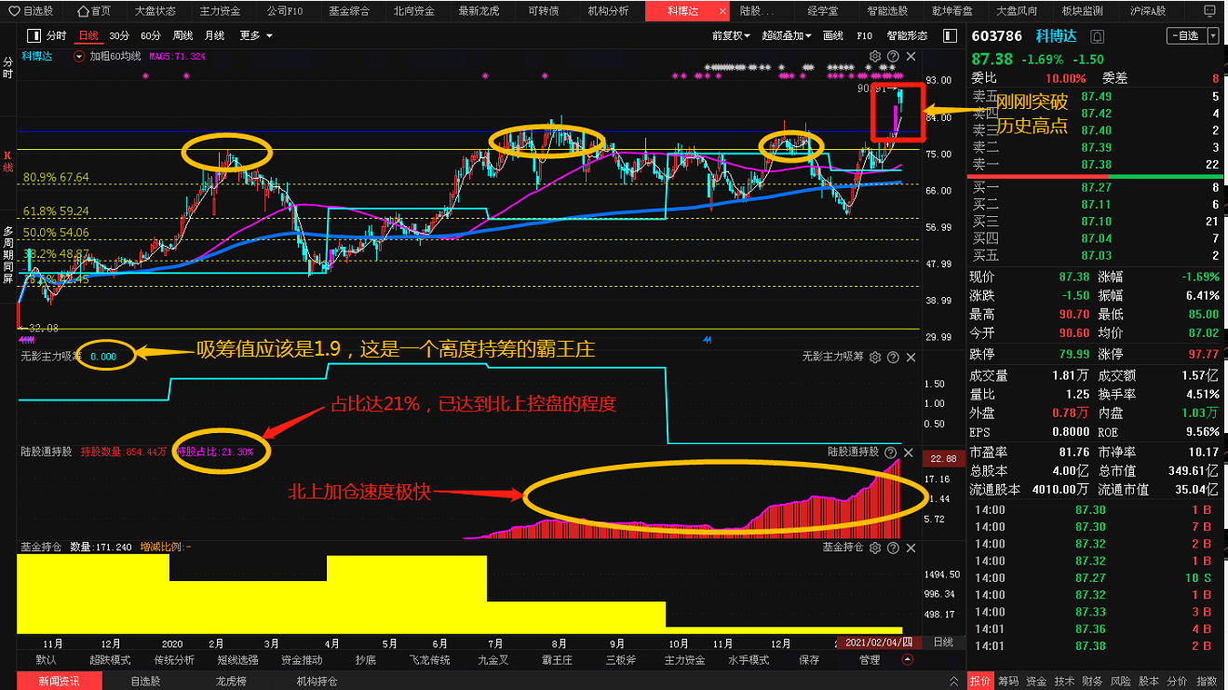
Task: Toggle right panel layout icon beside 智能形态
Action: click(x=949, y=35)
